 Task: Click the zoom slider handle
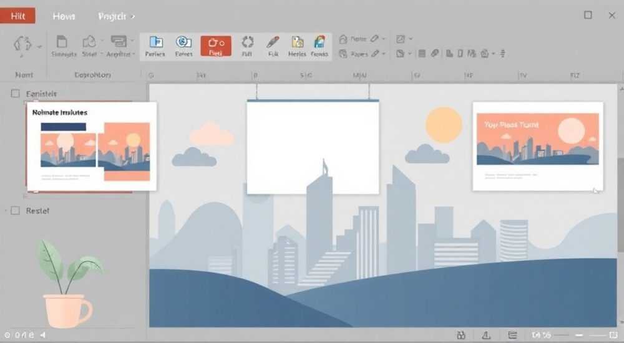[580, 336]
